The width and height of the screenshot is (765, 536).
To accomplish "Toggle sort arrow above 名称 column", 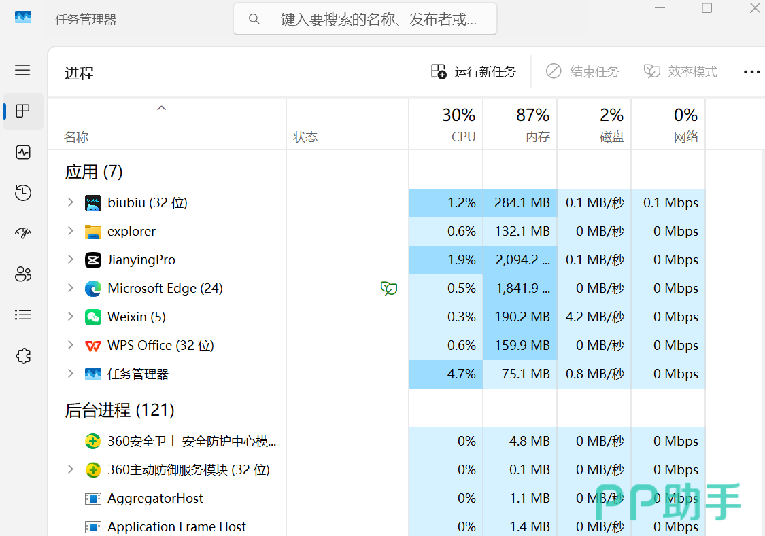I will (161, 108).
